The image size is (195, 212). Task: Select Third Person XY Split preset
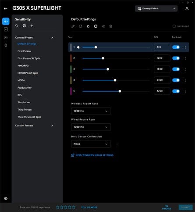coord(29,117)
